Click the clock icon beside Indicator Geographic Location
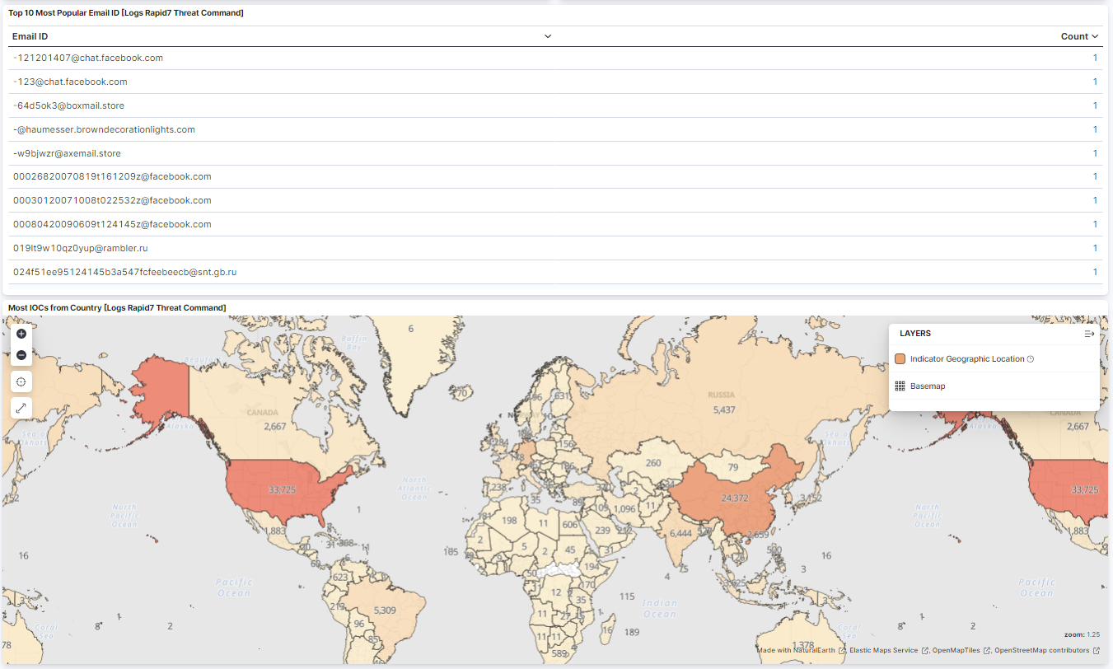 [1031, 359]
